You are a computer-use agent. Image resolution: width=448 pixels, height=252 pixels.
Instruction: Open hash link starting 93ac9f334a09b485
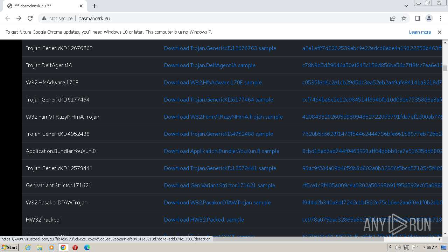372,168
